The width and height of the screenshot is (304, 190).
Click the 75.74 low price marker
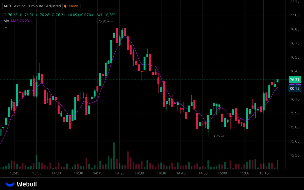tap(220, 136)
